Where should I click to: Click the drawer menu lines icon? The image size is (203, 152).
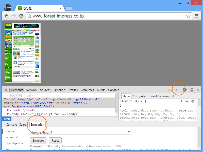pyautogui.click(x=198, y=124)
